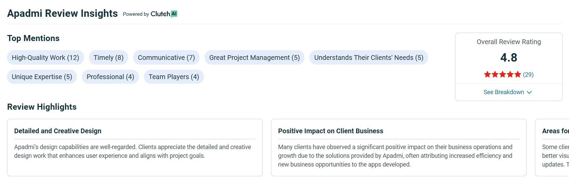The image size is (569, 180).
Task: Click the Clutch AI logo
Action: coord(164,14)
